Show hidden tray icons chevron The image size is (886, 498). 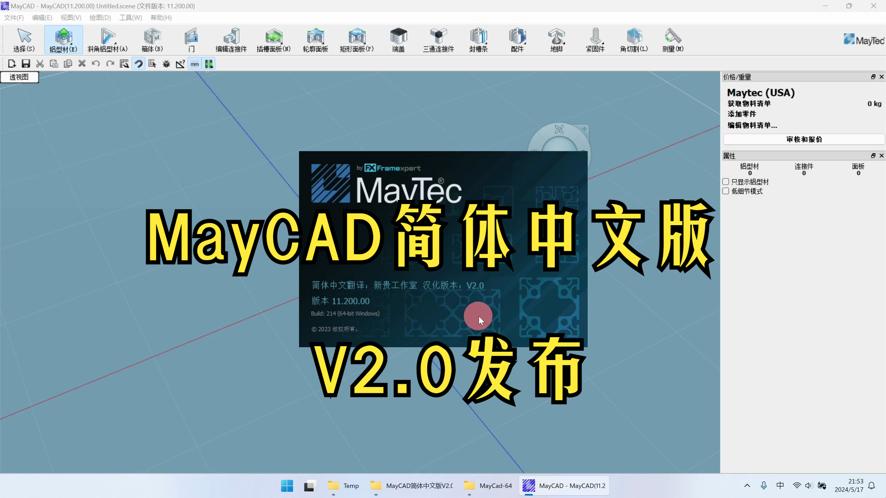pyautogui.click(x=747, y=486)
